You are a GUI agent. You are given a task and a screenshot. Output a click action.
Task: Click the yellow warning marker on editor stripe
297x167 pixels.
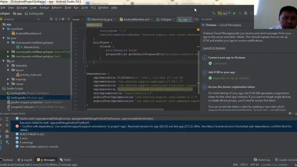198,30
